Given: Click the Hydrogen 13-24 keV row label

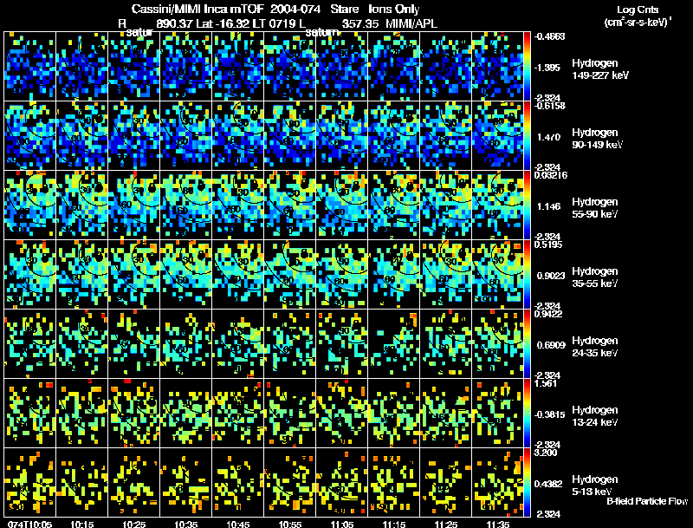Looking at the screenshot, I should [x=595, y=416].
